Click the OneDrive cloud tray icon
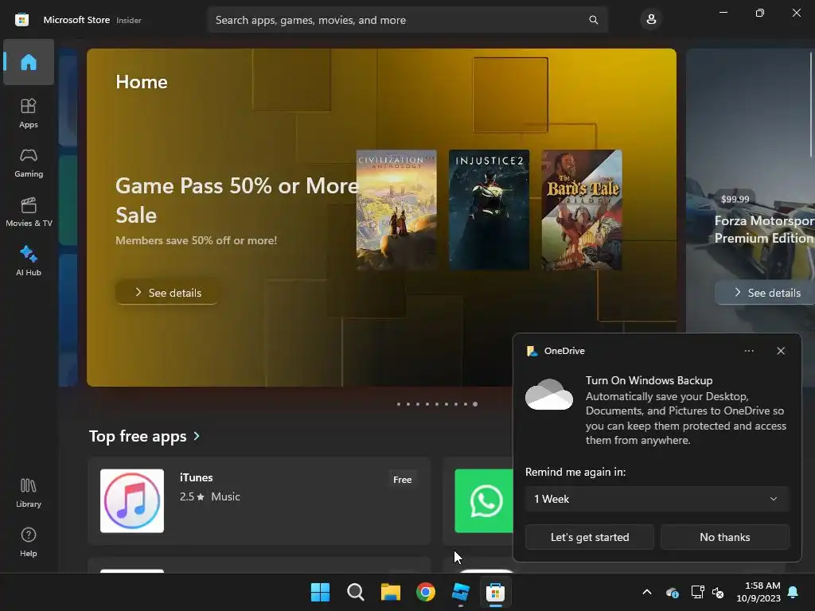The height and width of the screenshot is (611, 815). point(672,592)
